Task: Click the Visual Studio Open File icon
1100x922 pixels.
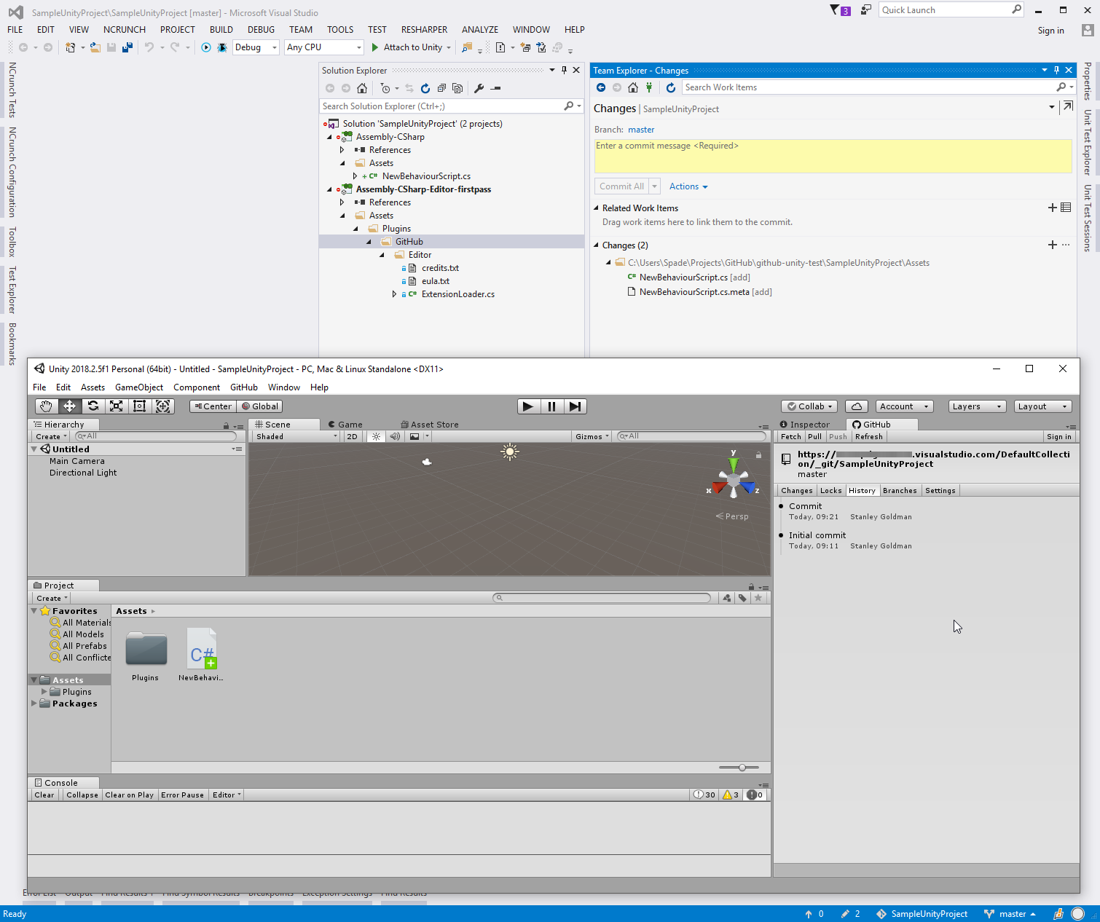Action: pos(95,47)
